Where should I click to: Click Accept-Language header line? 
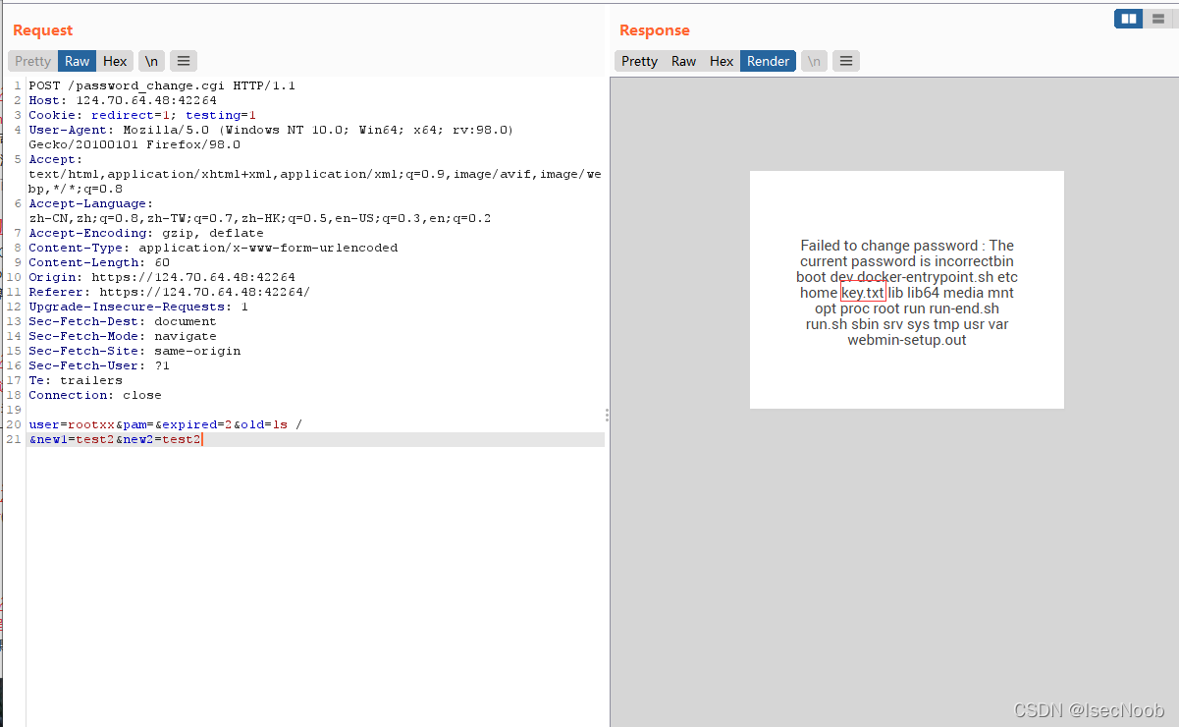coord(259,210)
